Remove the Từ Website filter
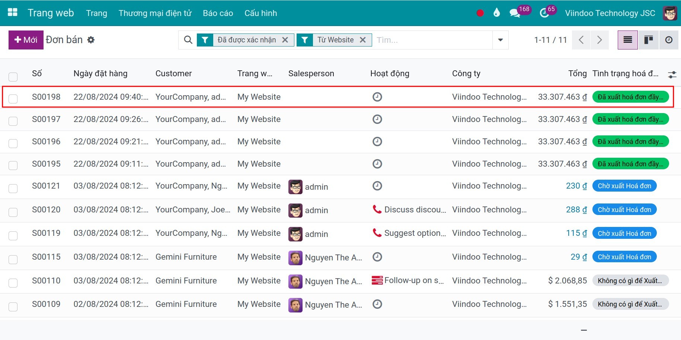 pos(363,40)
